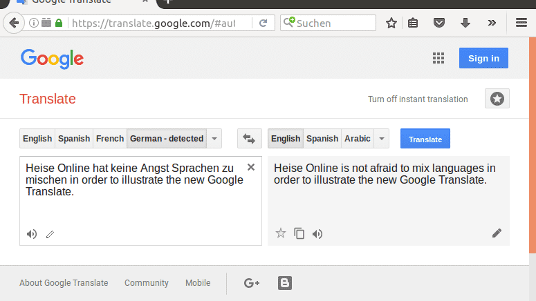The width and height of the screenshot is (536, 301).
Task: Expand the target language dropdown arrow
Action: (382, 139)
